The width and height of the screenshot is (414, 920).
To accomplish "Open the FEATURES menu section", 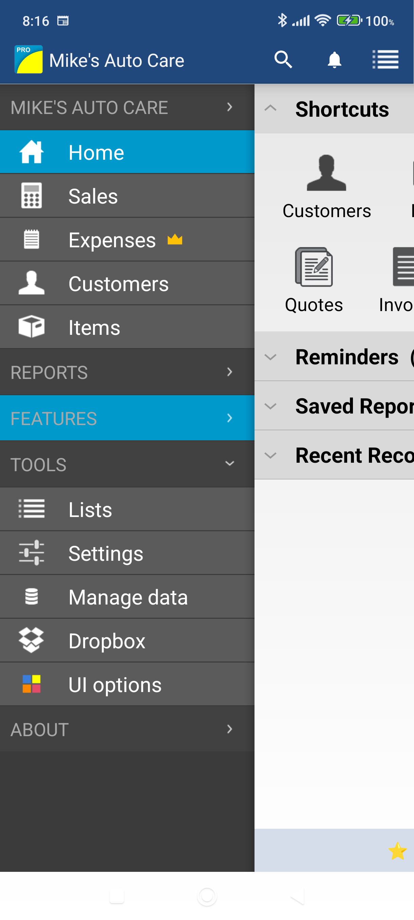I will (x=127, y=418).
